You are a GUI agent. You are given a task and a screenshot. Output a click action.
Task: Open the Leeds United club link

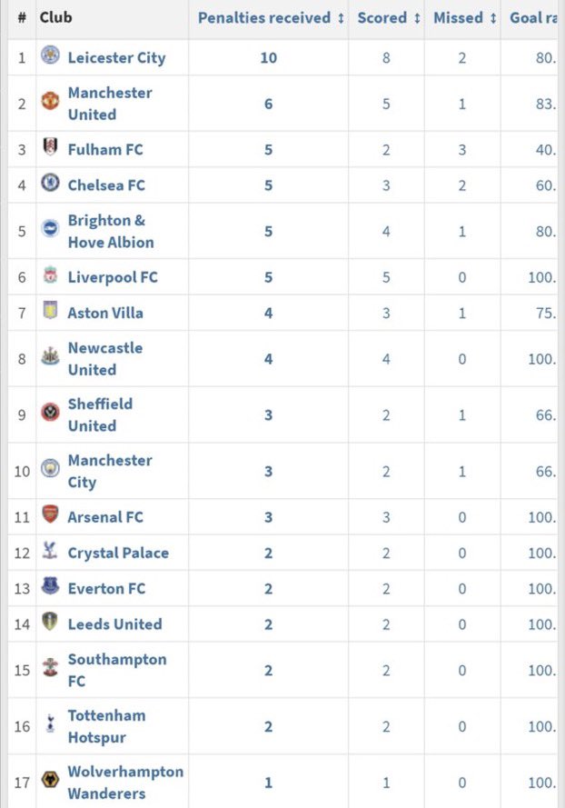(114, 623)
